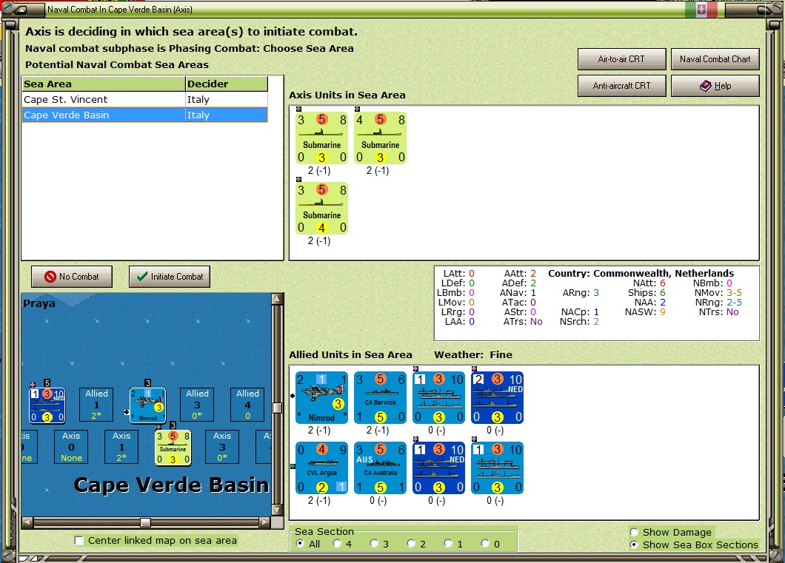Click the Submarine counter on the map
Viewport: 785px width, 563px height.
173,448
